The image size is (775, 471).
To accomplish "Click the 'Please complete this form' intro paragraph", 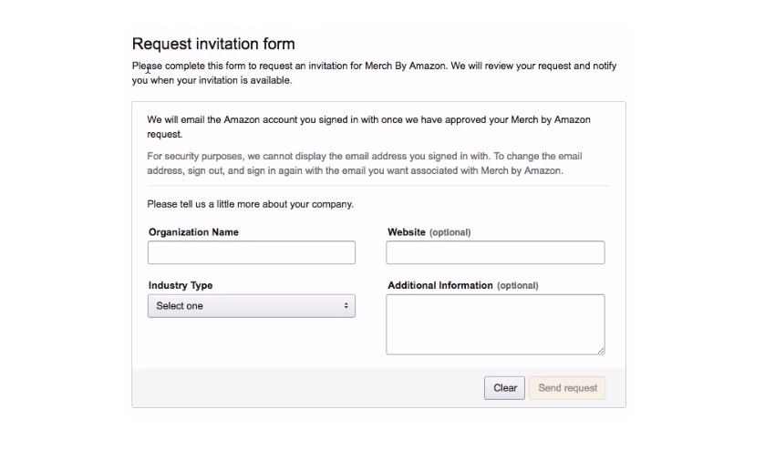I will 374,73.
